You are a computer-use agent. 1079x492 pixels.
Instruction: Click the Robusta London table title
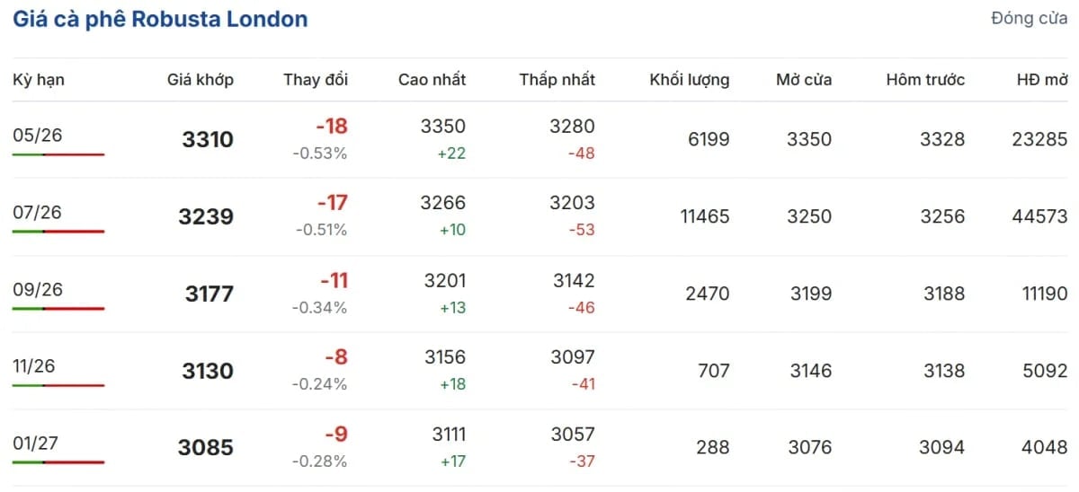(160, 19)
